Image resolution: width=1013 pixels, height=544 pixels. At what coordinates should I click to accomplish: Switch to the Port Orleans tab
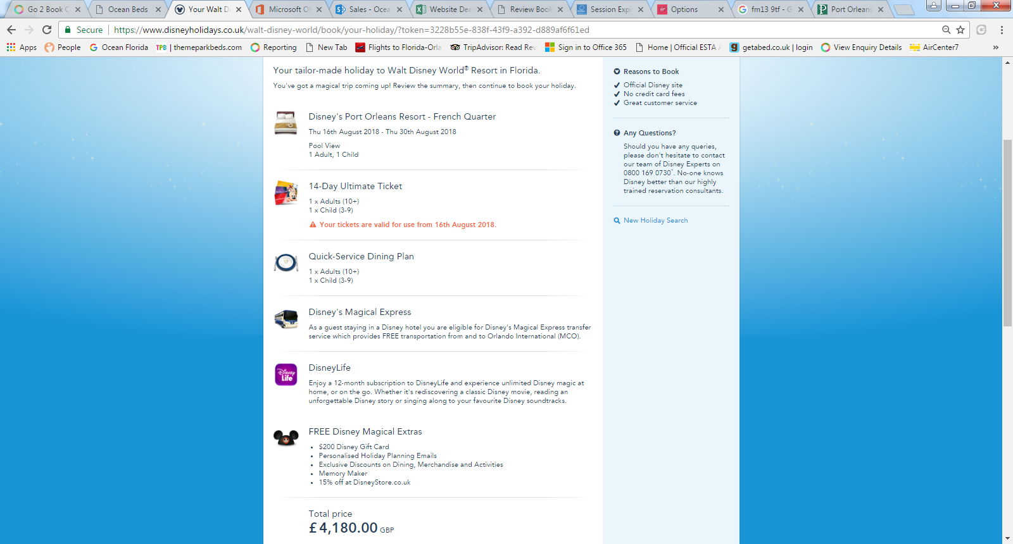850,9
